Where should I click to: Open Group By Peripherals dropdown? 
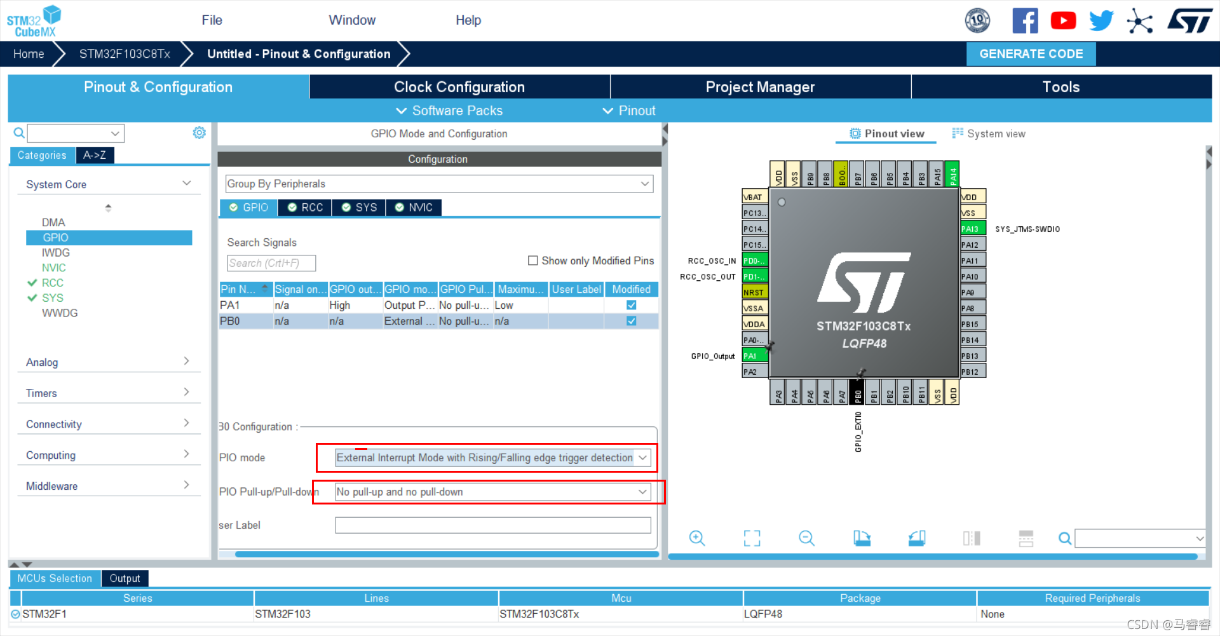tap(439, 184)
